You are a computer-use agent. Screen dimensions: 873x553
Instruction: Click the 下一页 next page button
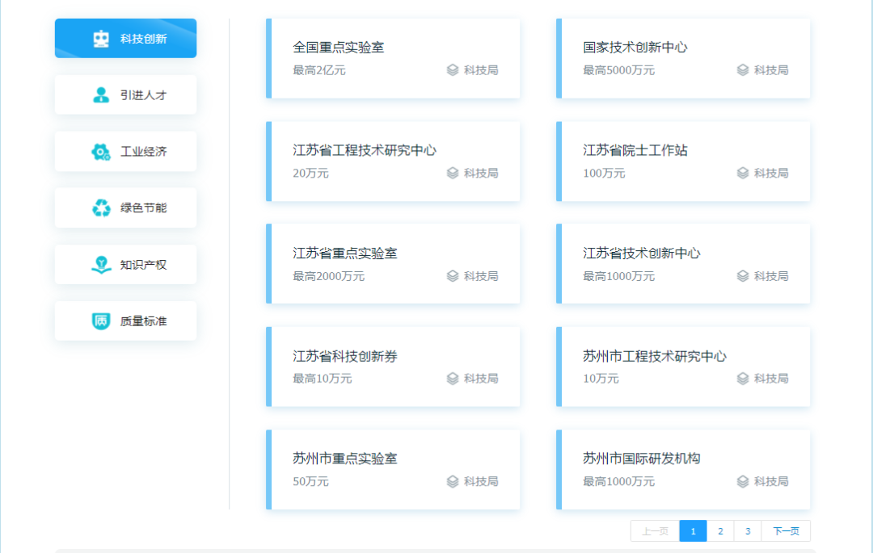click(x=786, y=531)
